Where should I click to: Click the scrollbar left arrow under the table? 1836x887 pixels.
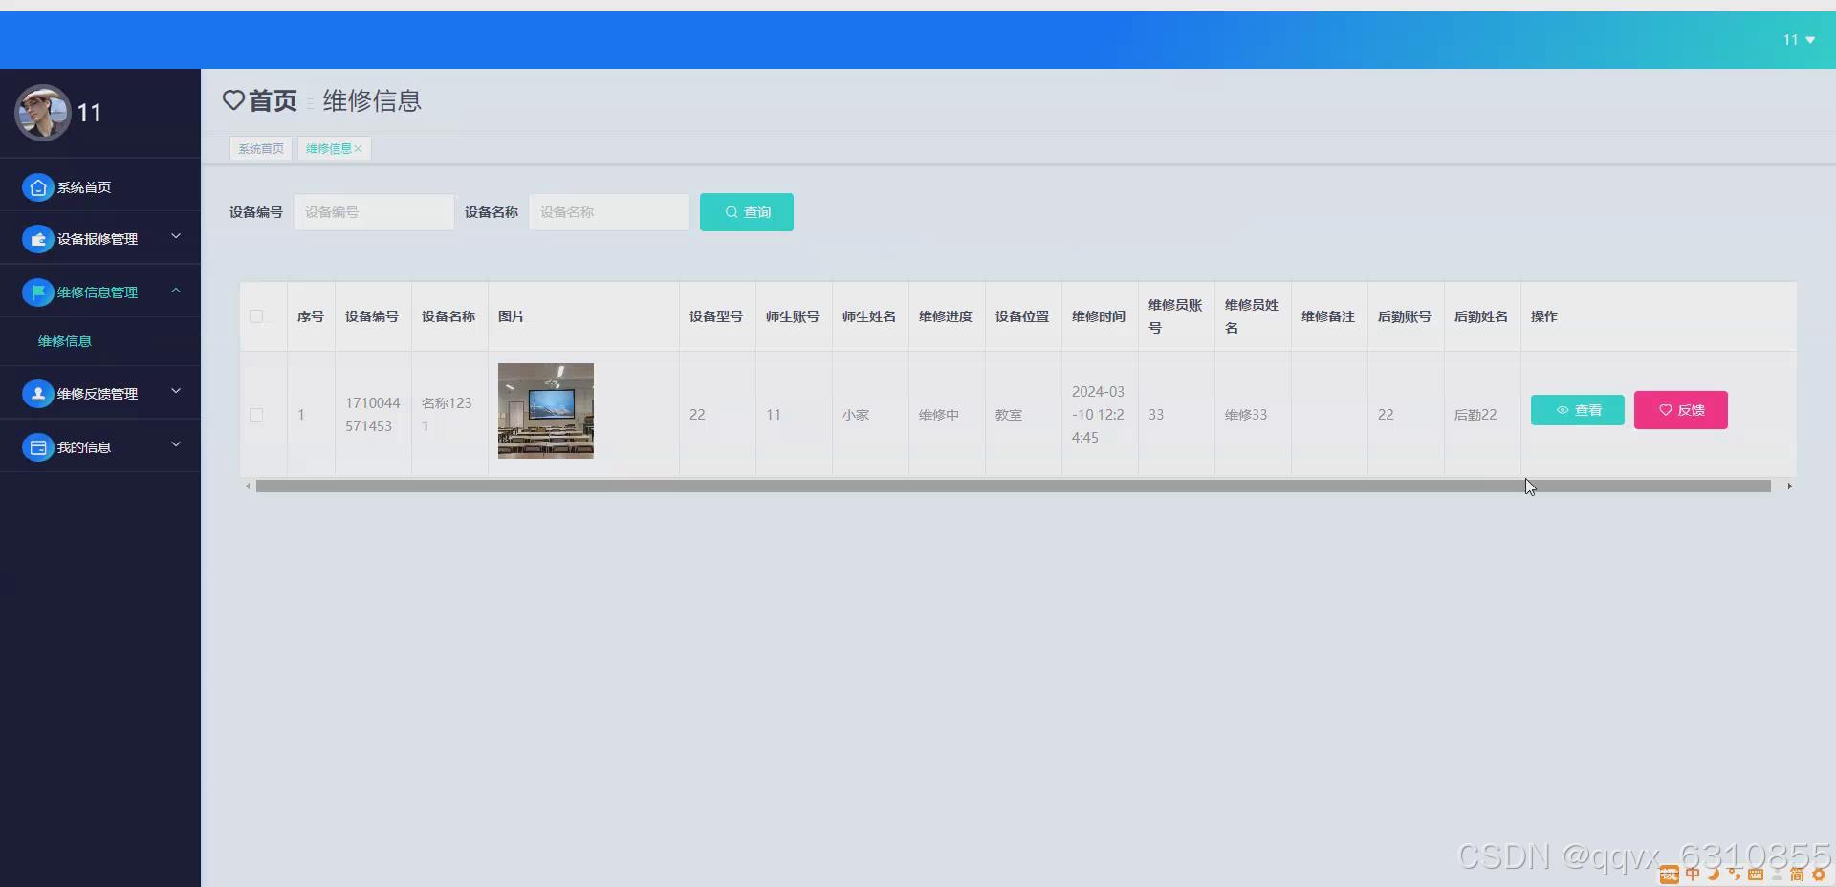tap(248, 487)
